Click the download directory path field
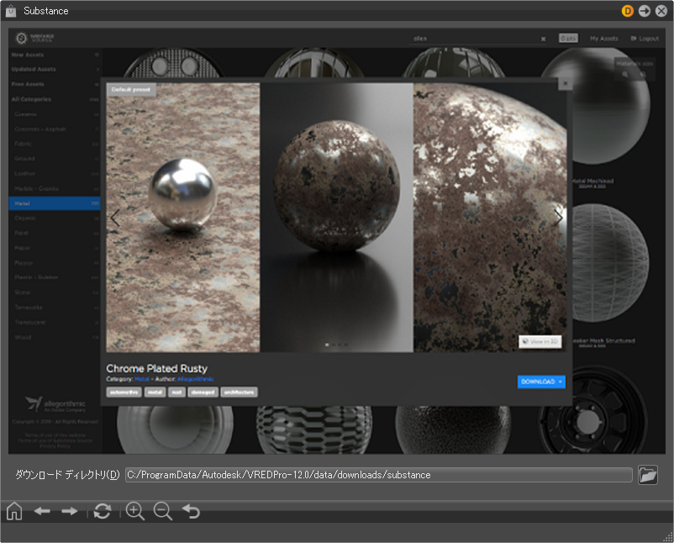 pyautogui.click(x=379, y=475)
